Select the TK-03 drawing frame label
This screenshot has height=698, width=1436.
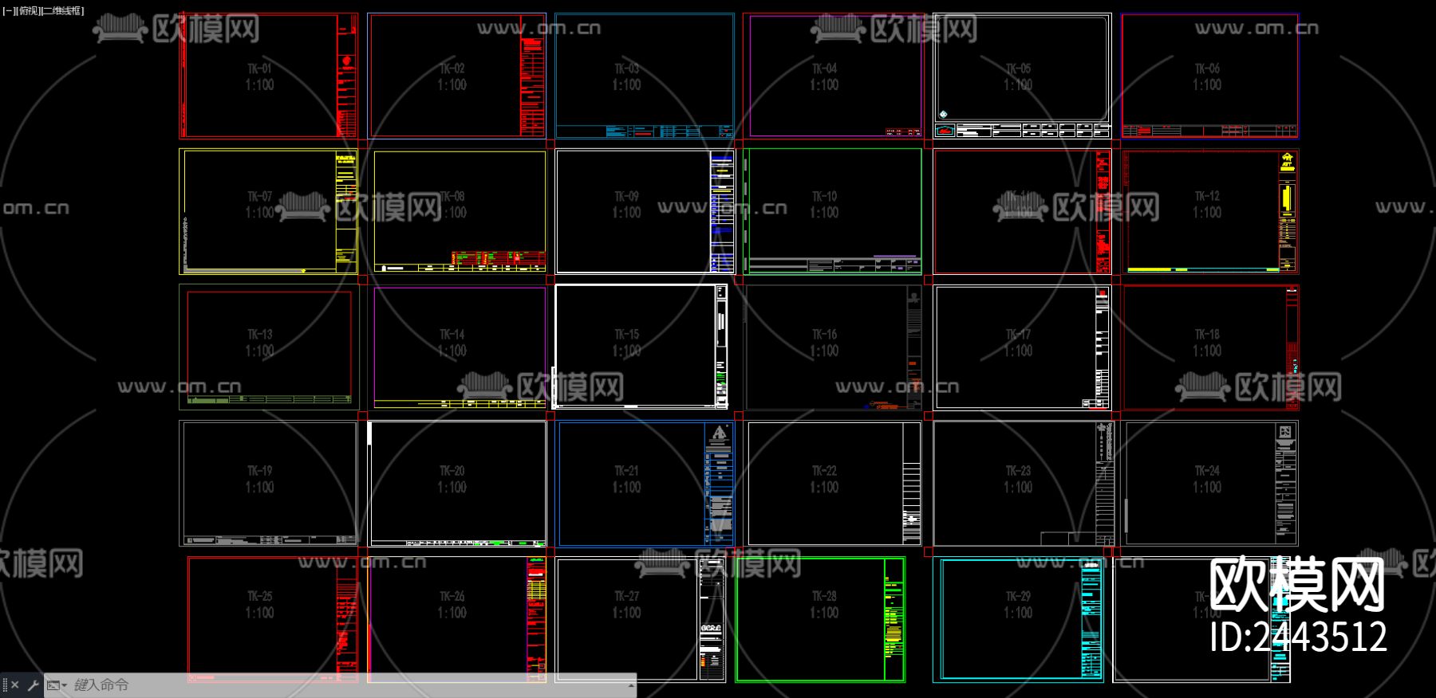pos(626,69)
